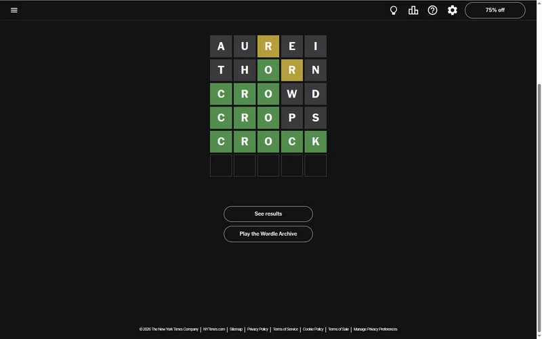Click the gray W tile in the CROWD row
This screenshot has height=339, width=542.
(292, 94)
